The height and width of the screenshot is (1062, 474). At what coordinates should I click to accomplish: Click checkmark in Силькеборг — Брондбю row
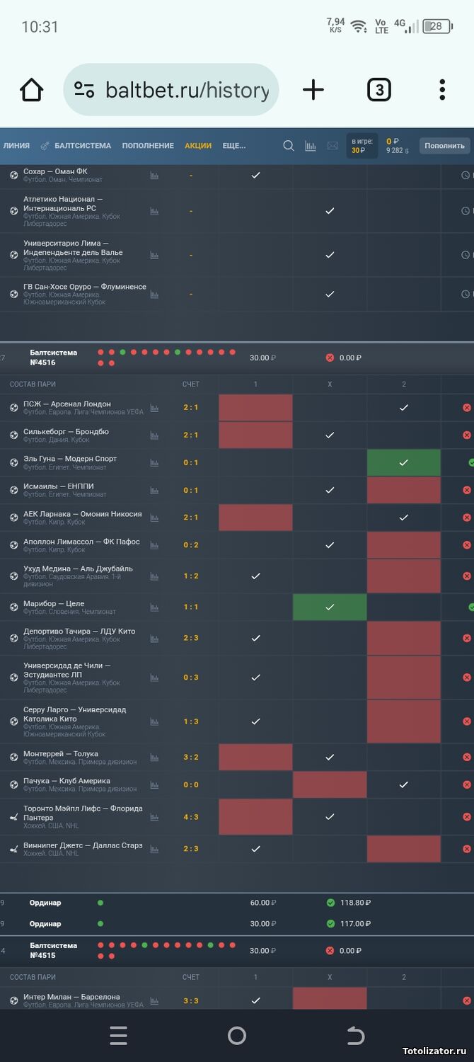[330, 435]
